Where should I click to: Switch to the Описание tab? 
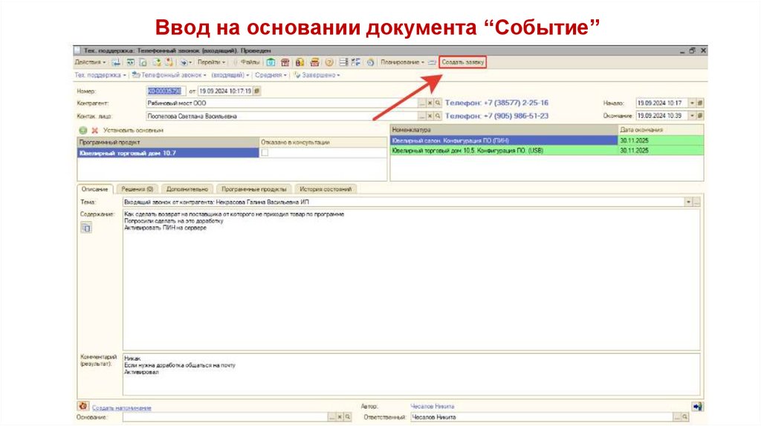[x=94, y=189]
